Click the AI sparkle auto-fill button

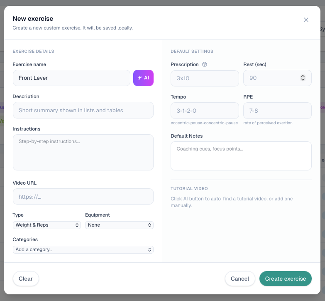(143, 78)
